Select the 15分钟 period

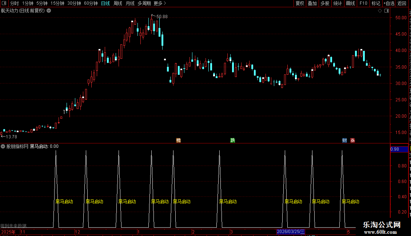[x=57, y=3]
